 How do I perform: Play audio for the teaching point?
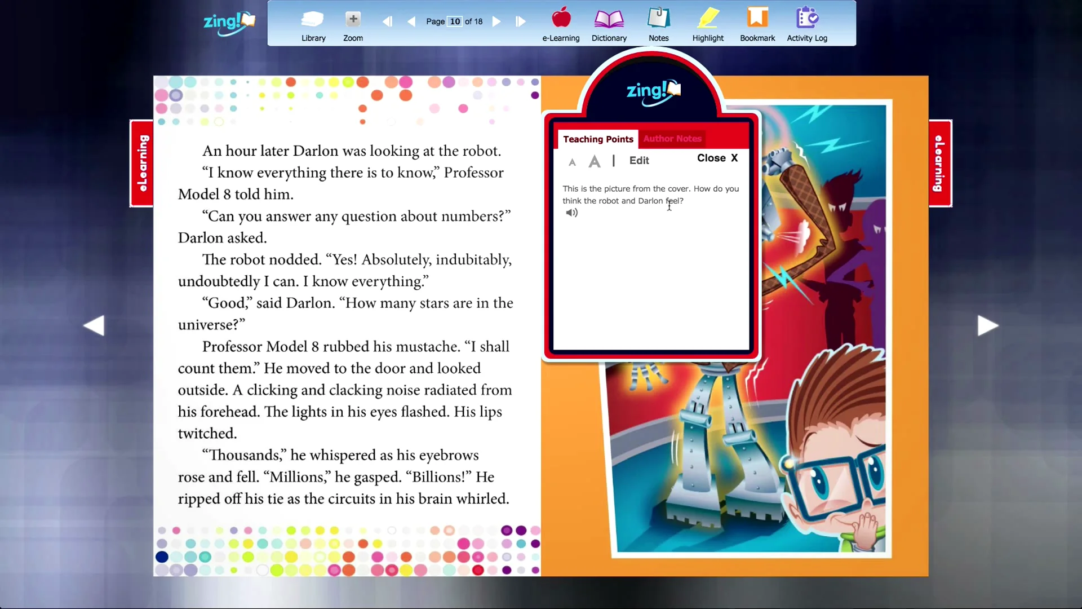point(571,213)
